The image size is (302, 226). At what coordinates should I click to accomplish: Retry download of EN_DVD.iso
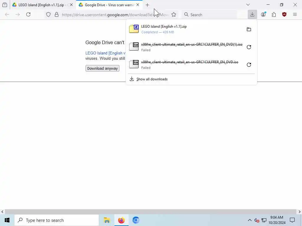(249, 65)
